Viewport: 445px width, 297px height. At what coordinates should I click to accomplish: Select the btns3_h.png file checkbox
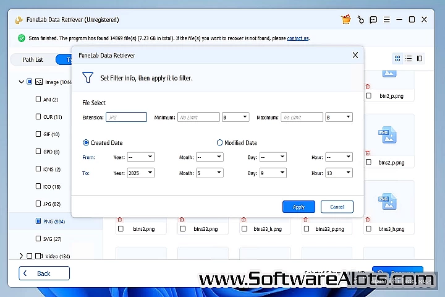coord(368,228)
